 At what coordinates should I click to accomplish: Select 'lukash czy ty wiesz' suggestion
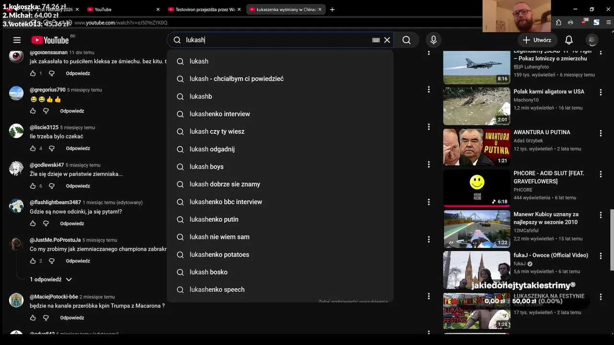(x=280, y=131)
